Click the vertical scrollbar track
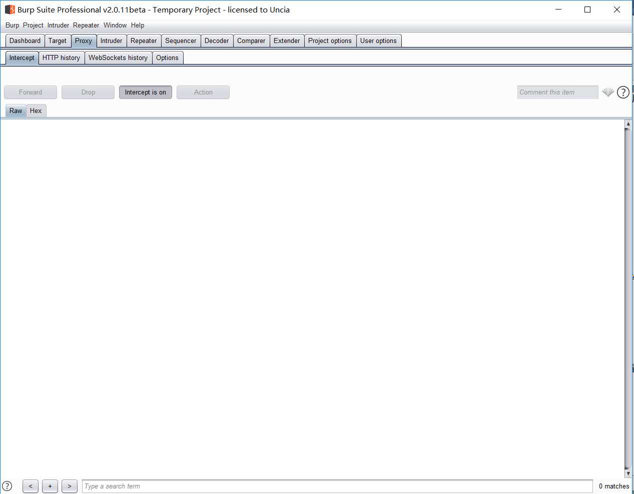The width and height of the screenshot is (634, 494). [x=628, y=298]
